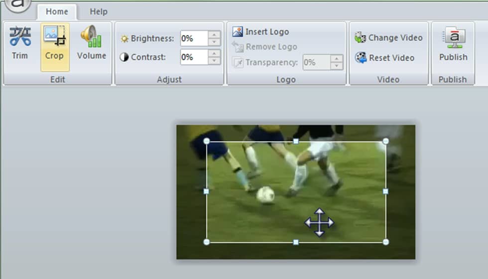This screenshot has width=488, height=279.
Task: Click the left-middle crop edge handle
Action: click(x=206, y=191)
